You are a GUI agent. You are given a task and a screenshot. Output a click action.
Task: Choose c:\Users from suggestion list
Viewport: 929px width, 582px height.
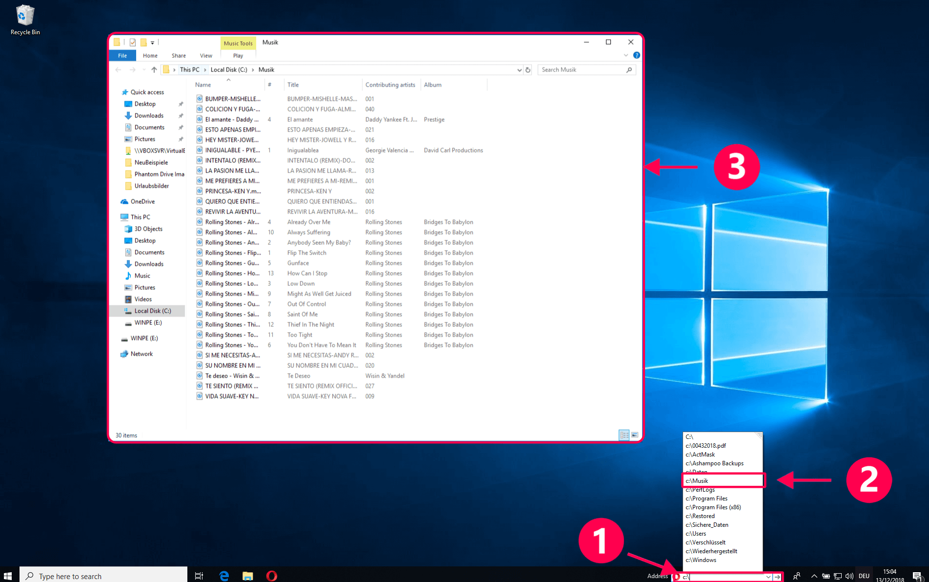723,534
